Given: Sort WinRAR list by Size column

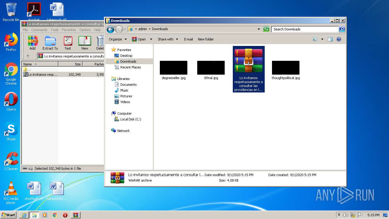Looking at the screenshot, I should (x=70, y=64).
